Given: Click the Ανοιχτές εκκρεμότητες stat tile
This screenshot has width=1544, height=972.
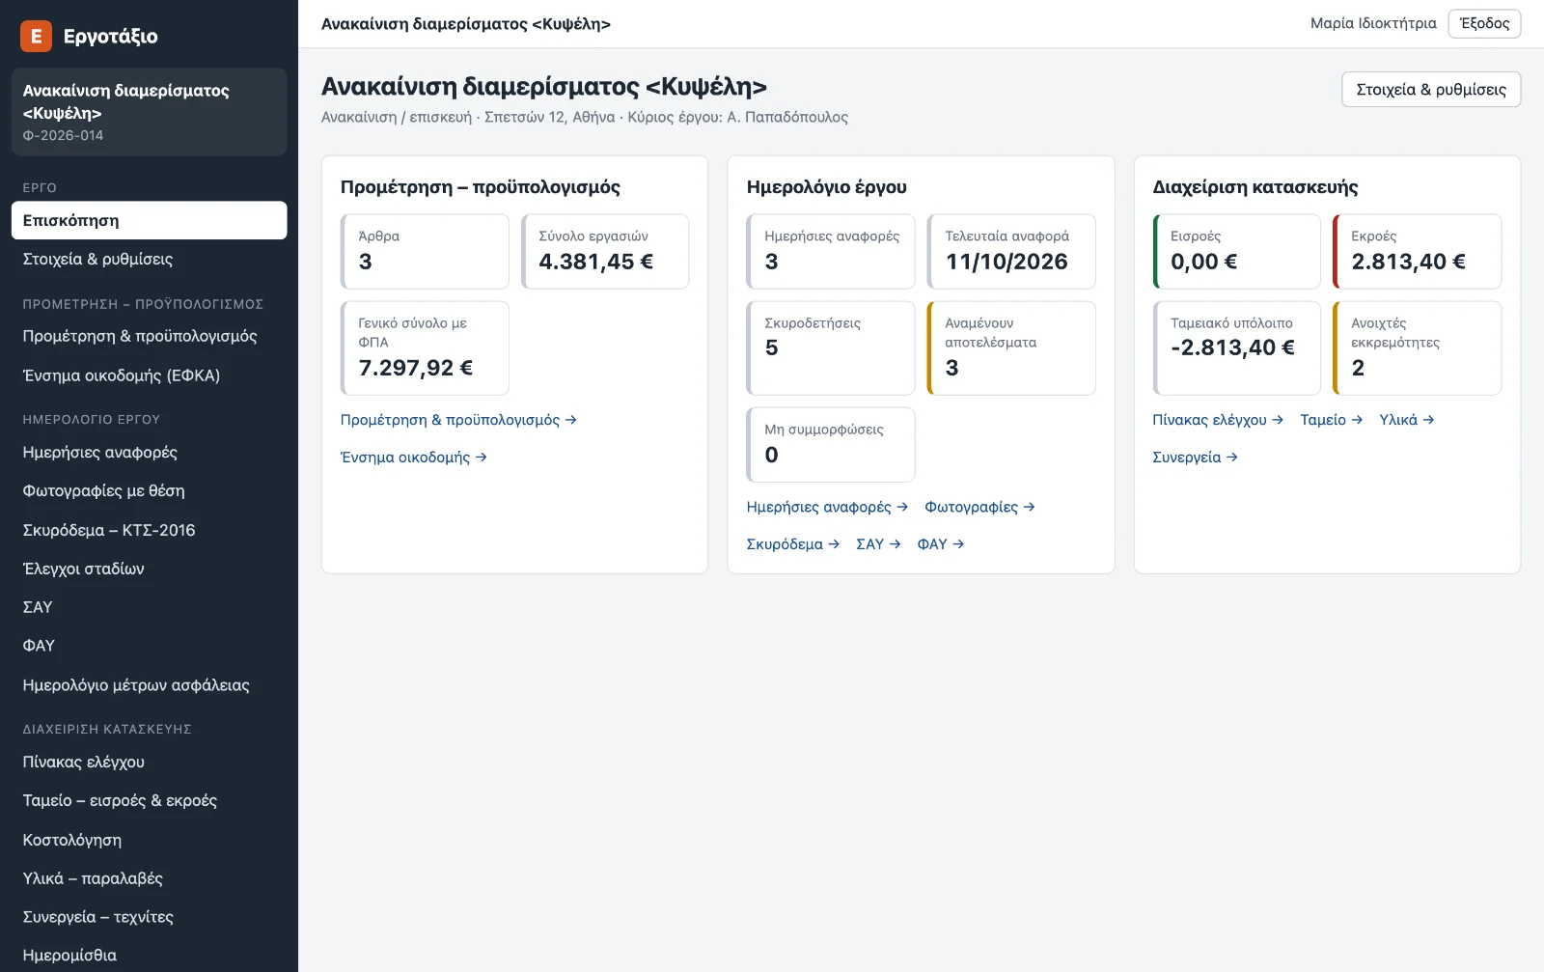Looking at the screenshot, I should (x=1418, y=347).
